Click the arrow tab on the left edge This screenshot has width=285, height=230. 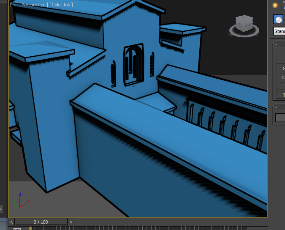pos(1,209)
